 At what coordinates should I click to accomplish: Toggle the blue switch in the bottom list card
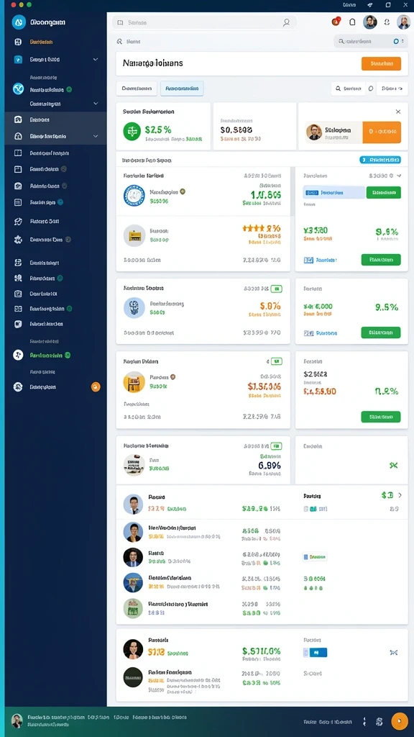click(316, 652)
